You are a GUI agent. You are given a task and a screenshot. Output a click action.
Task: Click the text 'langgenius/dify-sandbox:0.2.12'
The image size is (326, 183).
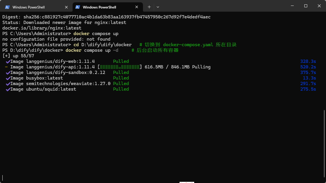(66, 72)
